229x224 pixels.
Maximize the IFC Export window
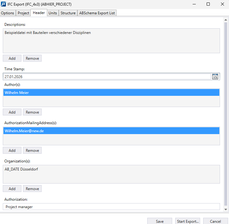pos(208,4)
